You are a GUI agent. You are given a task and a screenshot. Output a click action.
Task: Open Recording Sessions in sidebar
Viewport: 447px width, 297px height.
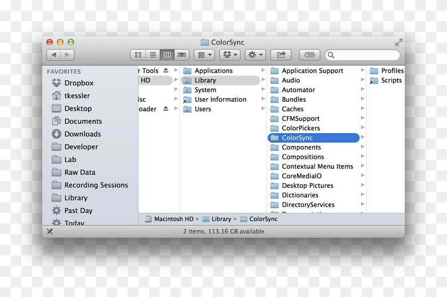pyautogui.click(x=90, y=185)
